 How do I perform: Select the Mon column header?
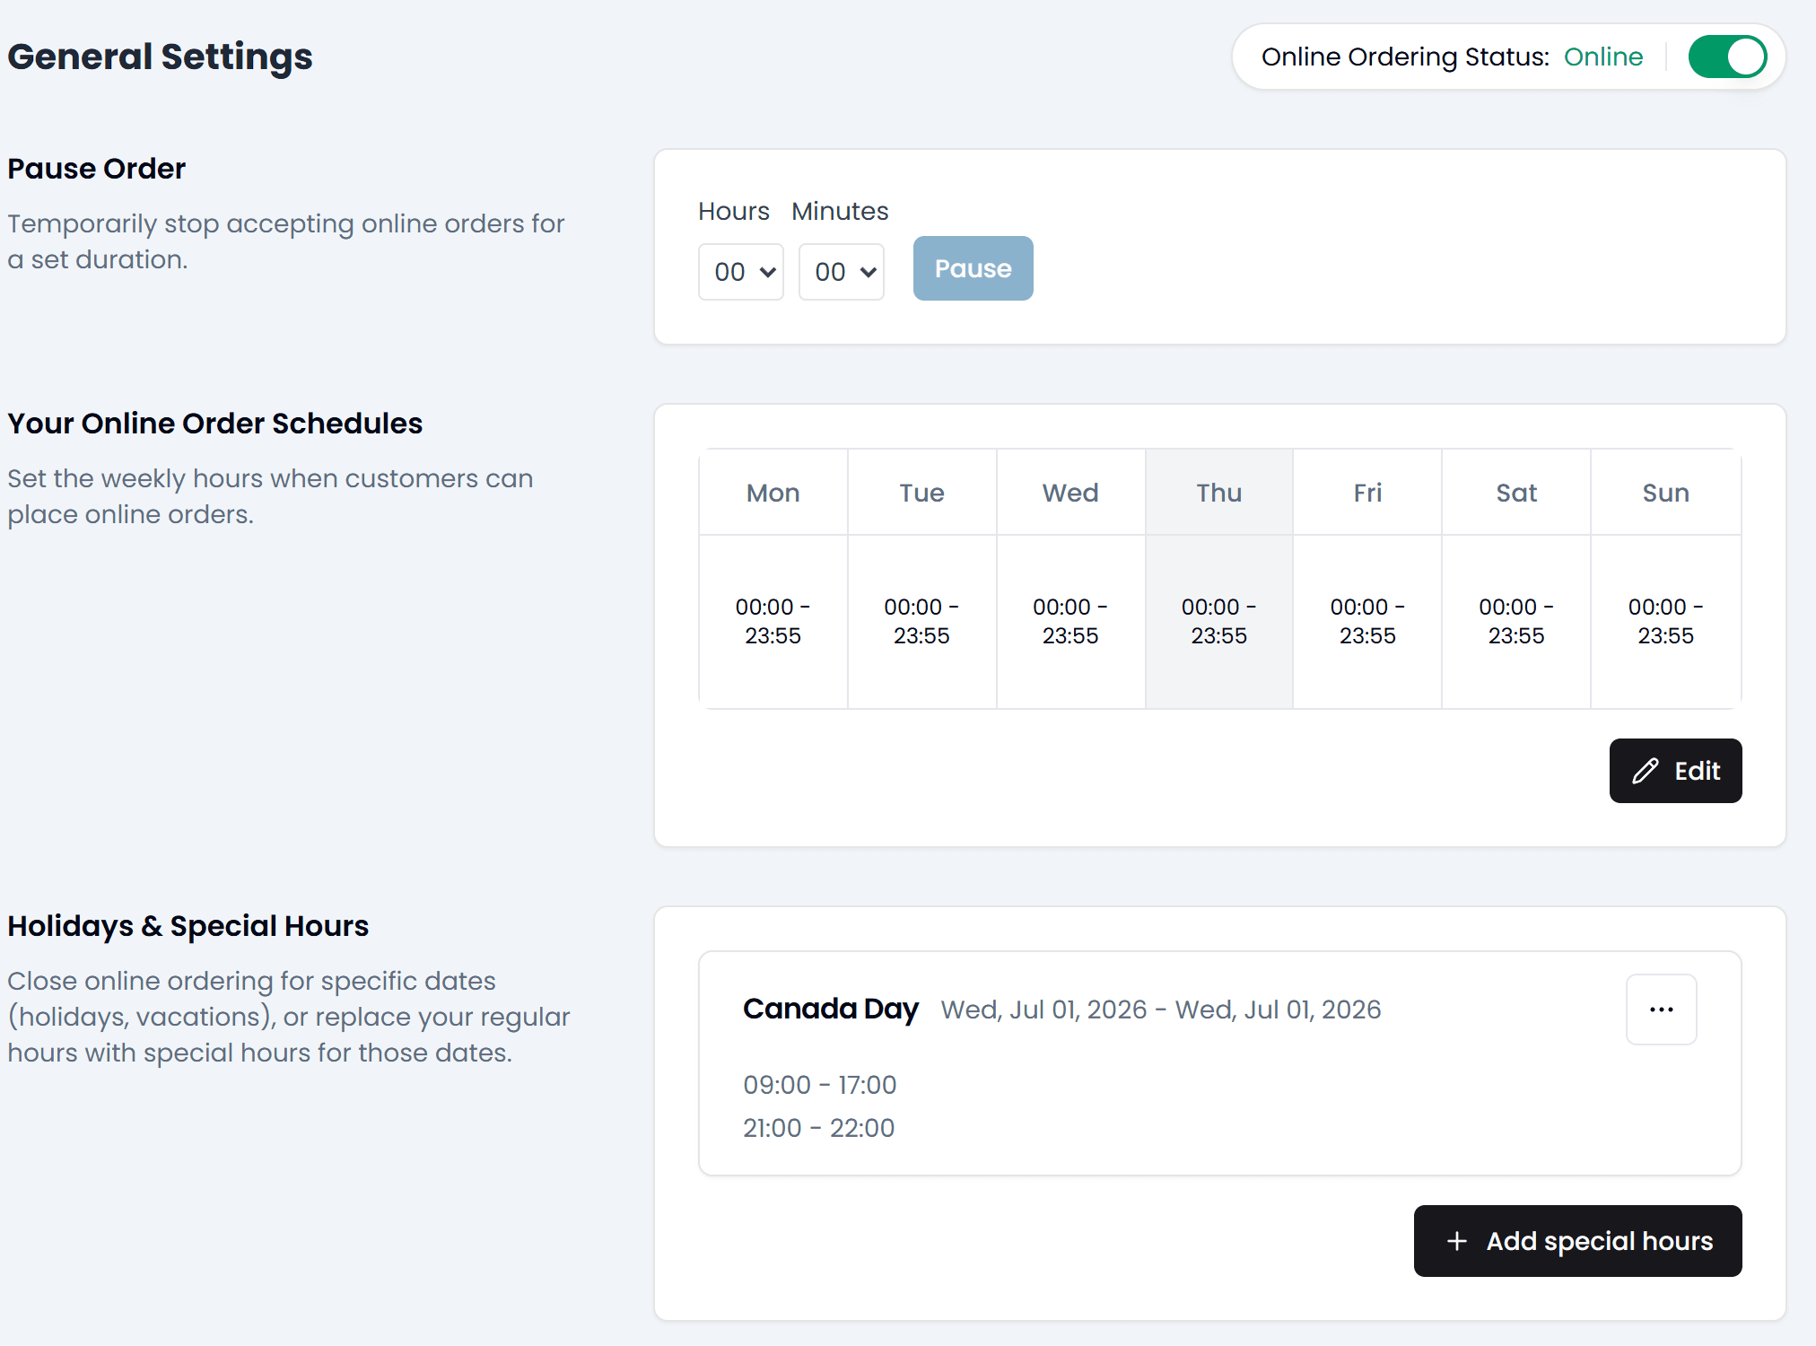[773, 493]
